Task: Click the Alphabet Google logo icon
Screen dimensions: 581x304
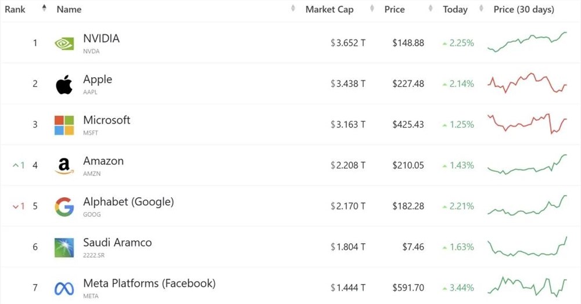Action: click(x=64, y=207)
